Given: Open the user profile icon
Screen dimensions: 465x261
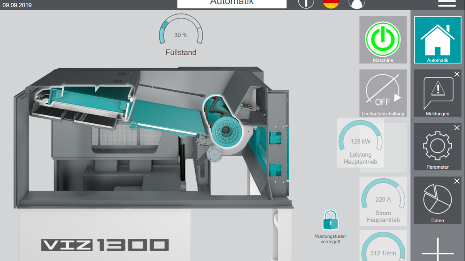Looking at the screenshot, I should 356,4.
